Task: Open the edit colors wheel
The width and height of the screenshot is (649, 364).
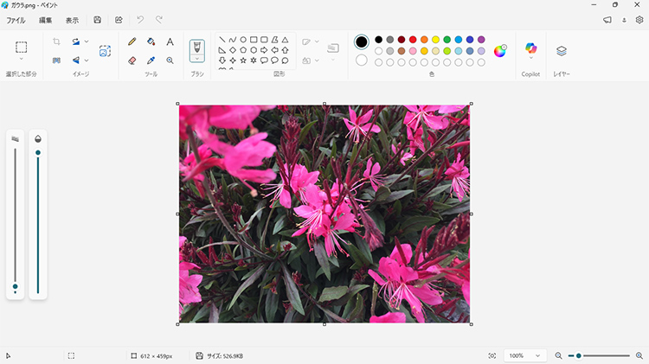Action: (x=500, y=51)
